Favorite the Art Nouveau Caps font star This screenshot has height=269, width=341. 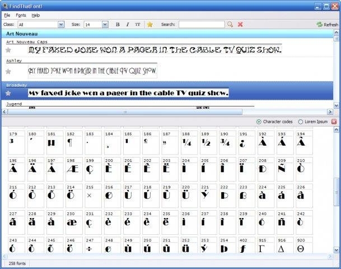(8, 50)
